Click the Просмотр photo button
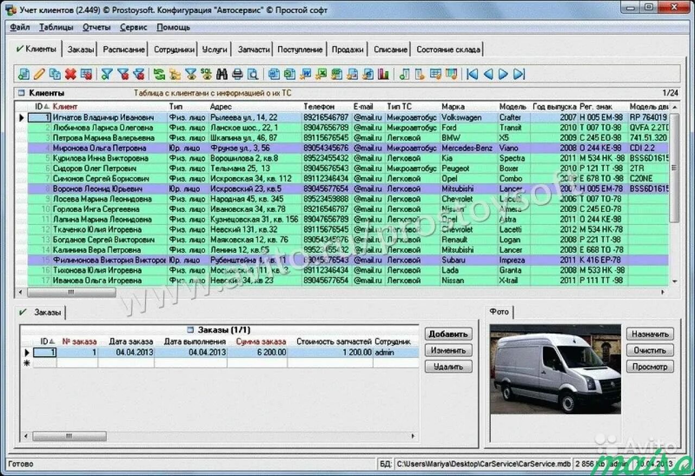 click(x=650, y=367)
